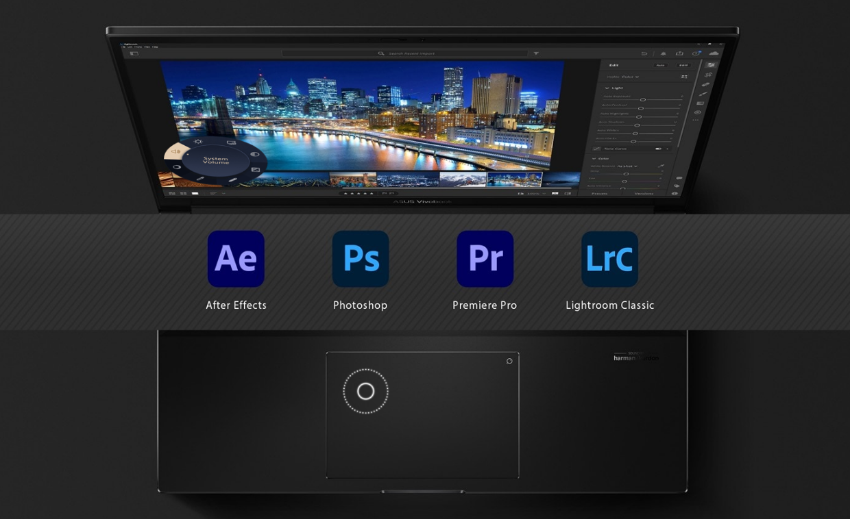Click the Auto button in Edit panel
The height and width of the screenshot is (519, 850).
(660, 65)
